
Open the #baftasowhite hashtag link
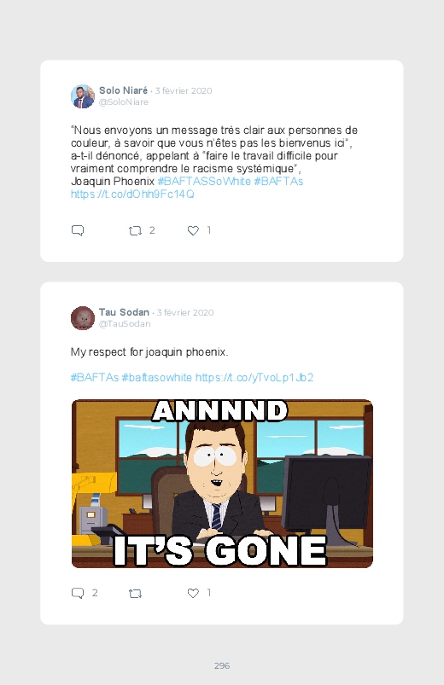(x=156, y=377)
